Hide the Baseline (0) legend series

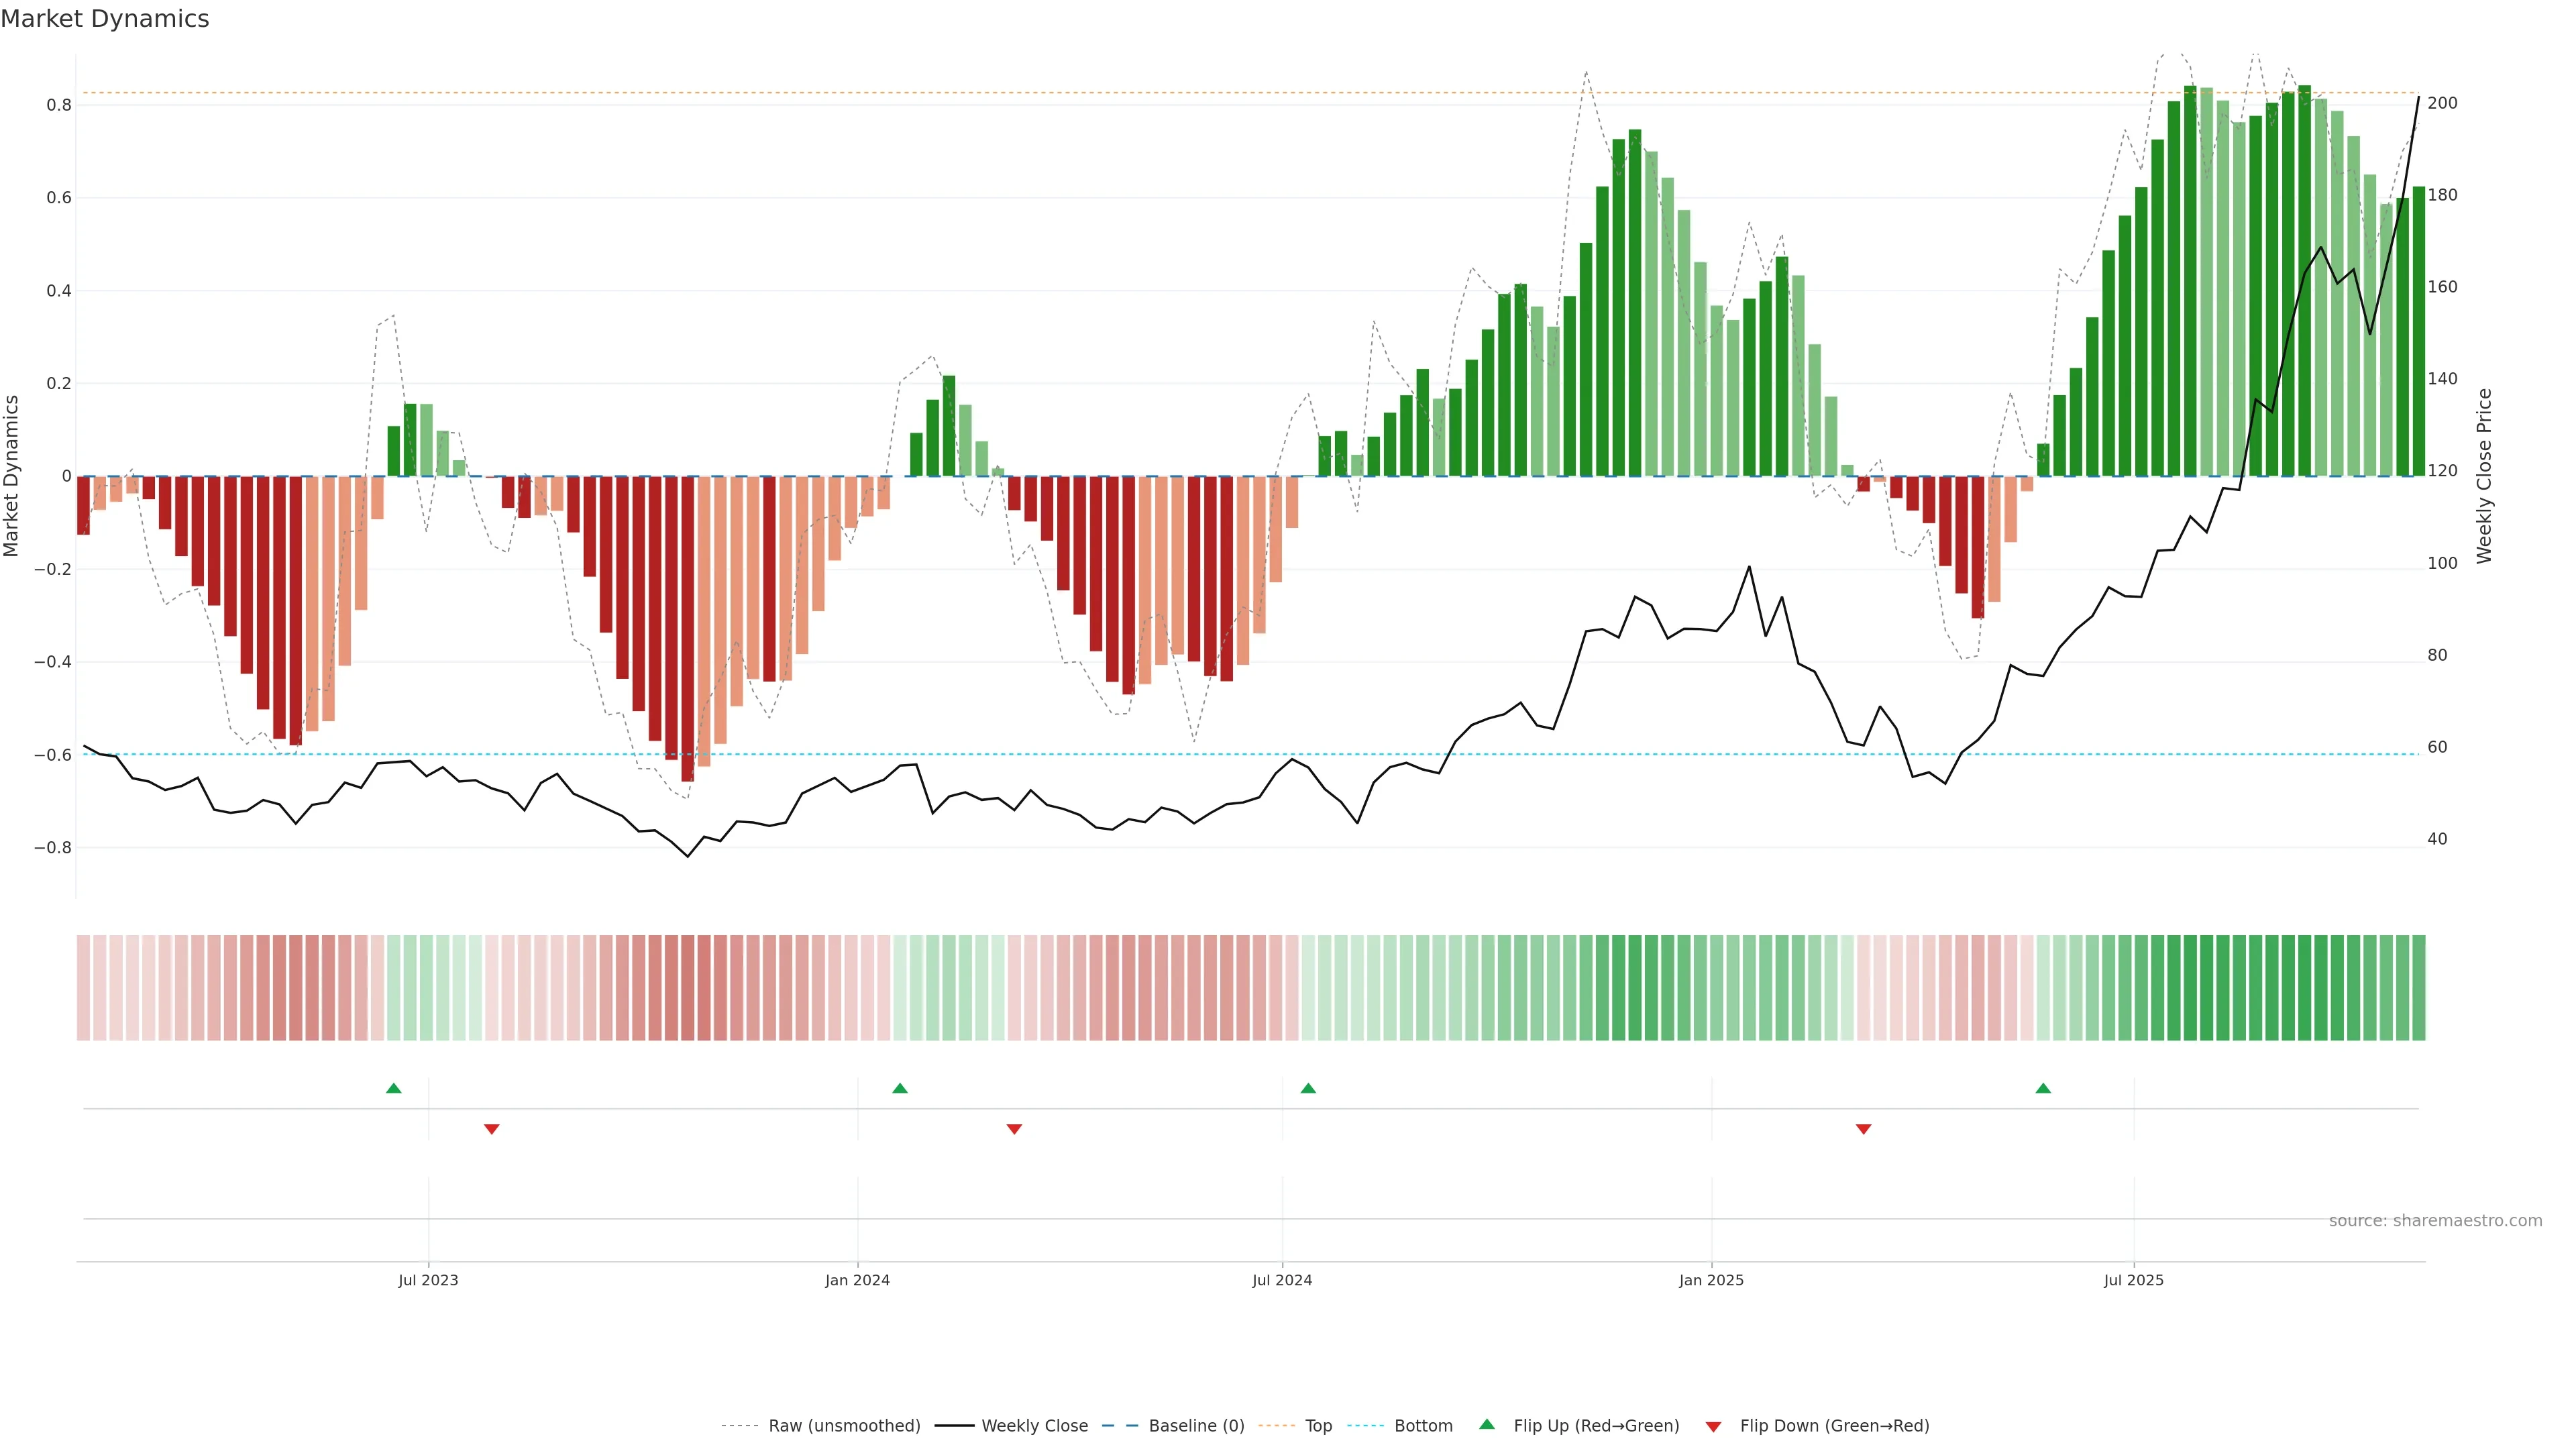[1196, 1426]
